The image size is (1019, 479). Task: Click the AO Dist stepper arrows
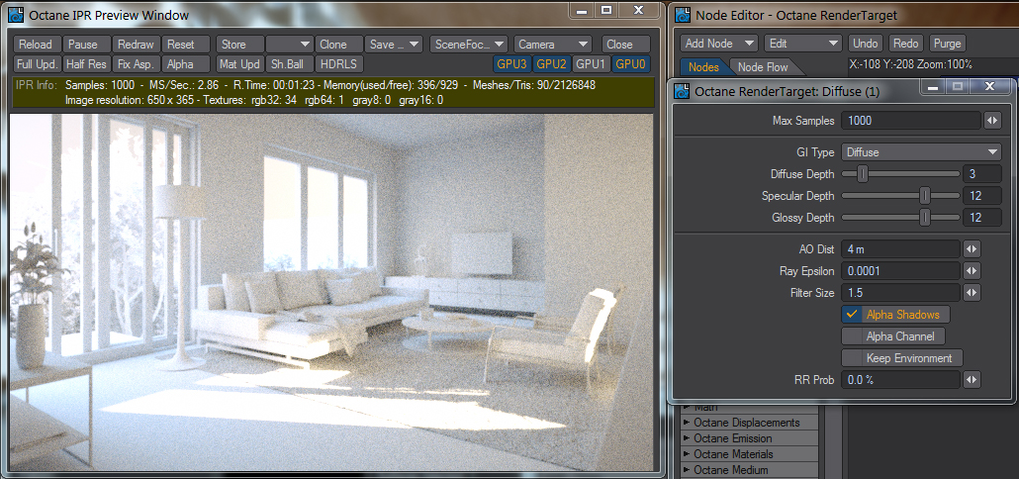(x=972, y=249)
